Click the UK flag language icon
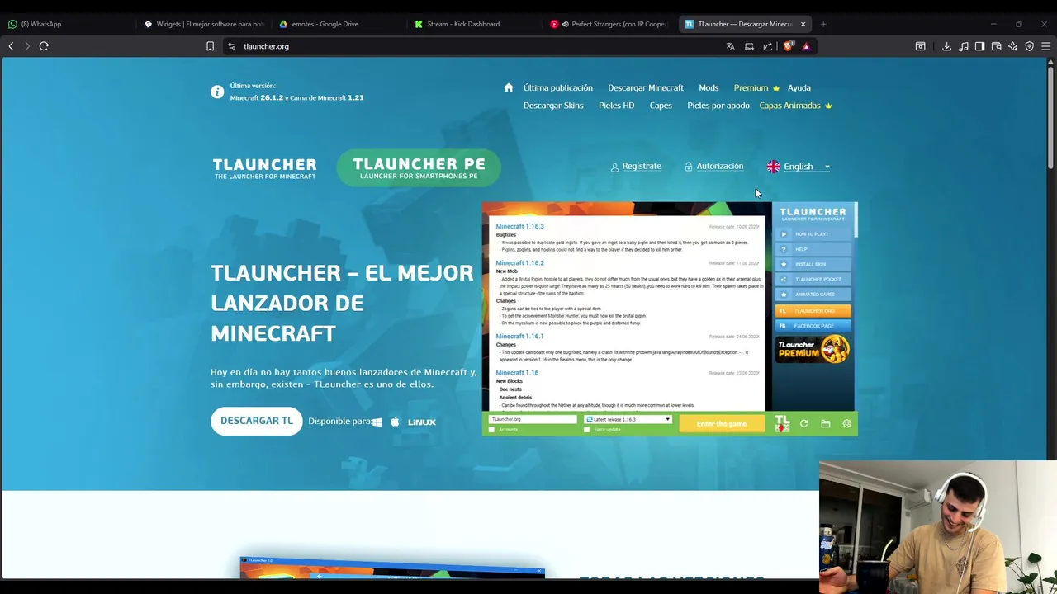This screenshot has height=594, width=1057. click(773, 167)
